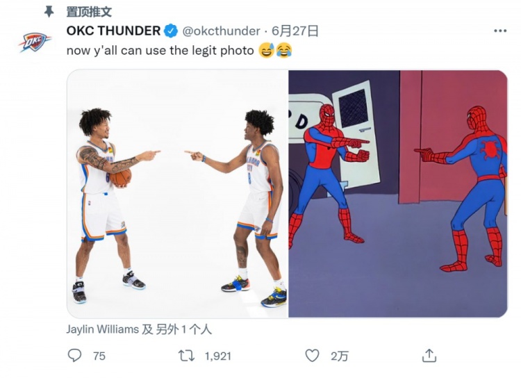Viewport: 521px width, 378px height.
Task: Click the 1,921 retweet count
Action: (x=217, y=356)
